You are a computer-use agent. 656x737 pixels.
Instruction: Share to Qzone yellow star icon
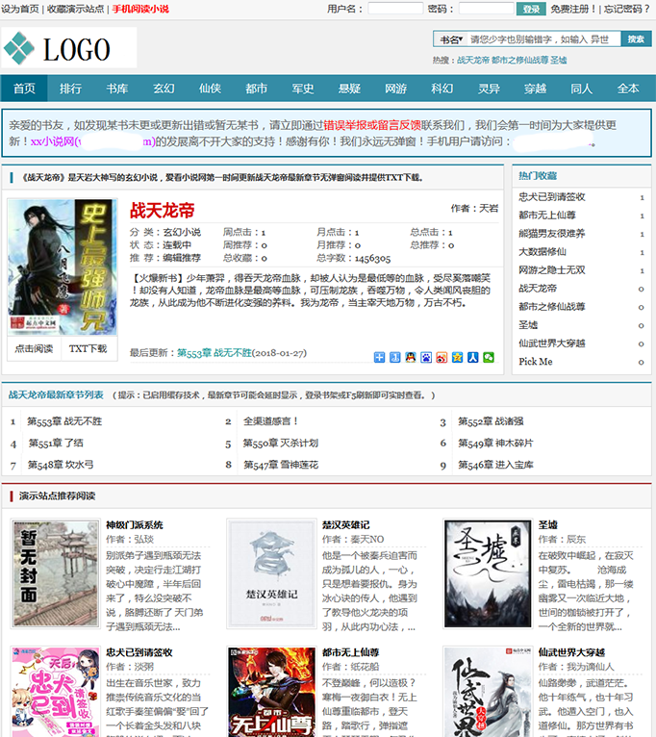click(457, 357)
